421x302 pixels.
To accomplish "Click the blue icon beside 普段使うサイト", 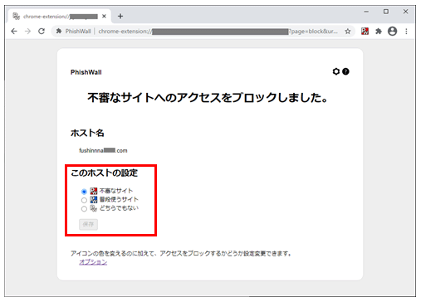I will tap(94, 199).
